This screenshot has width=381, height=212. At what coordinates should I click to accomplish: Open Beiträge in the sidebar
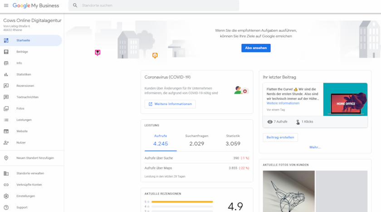coord(31,52)
